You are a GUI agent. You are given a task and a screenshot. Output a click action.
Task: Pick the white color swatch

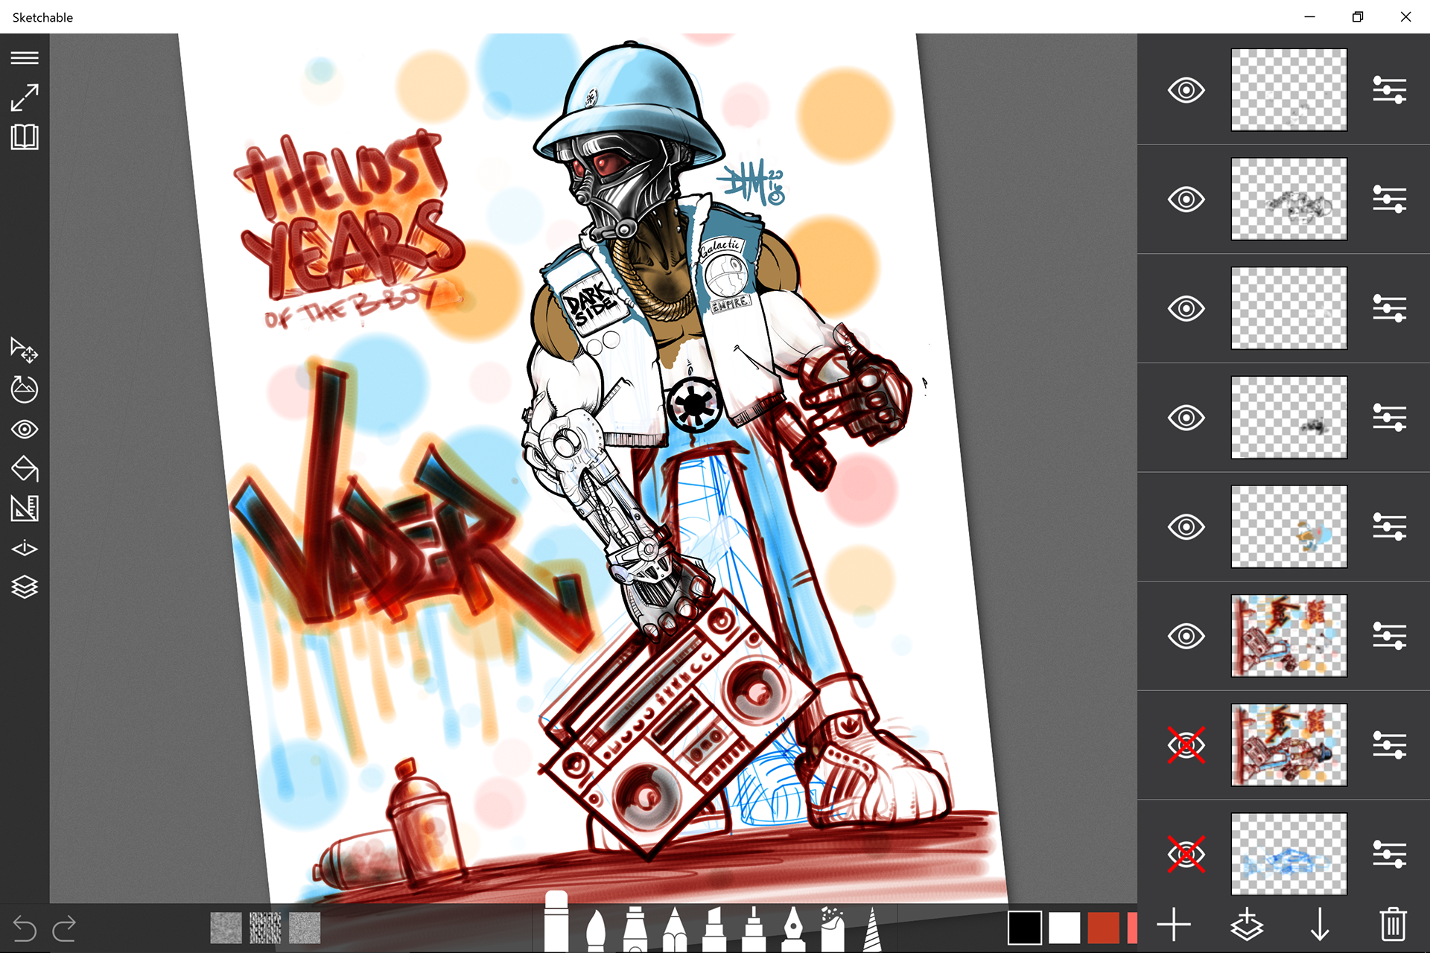1064,928
